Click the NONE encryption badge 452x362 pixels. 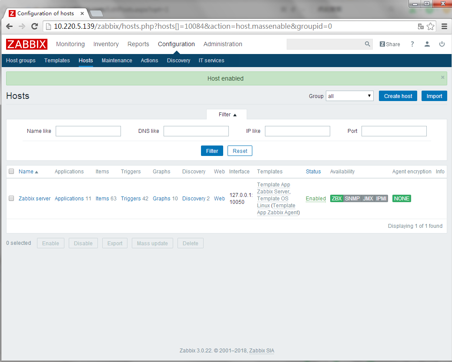point(402,199)
